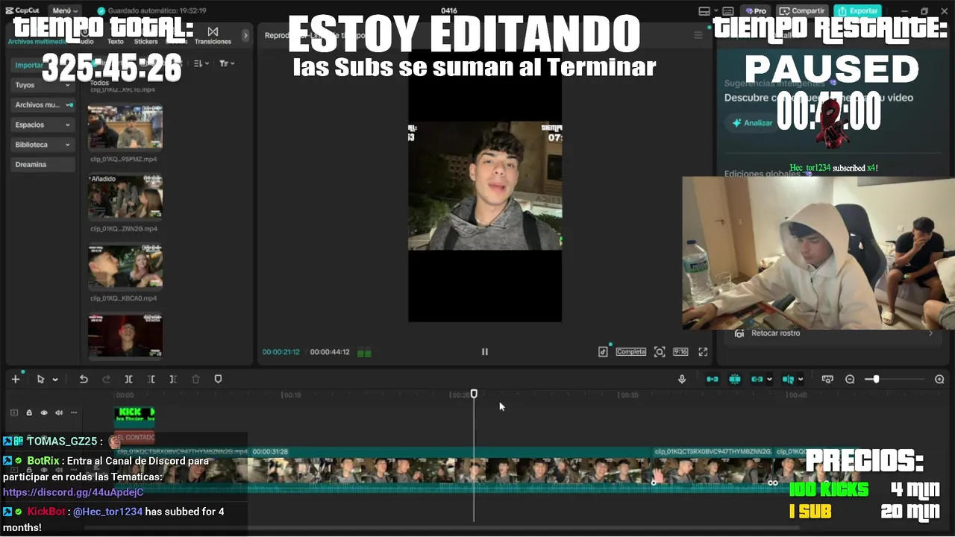Click the Compartir button

802,11
